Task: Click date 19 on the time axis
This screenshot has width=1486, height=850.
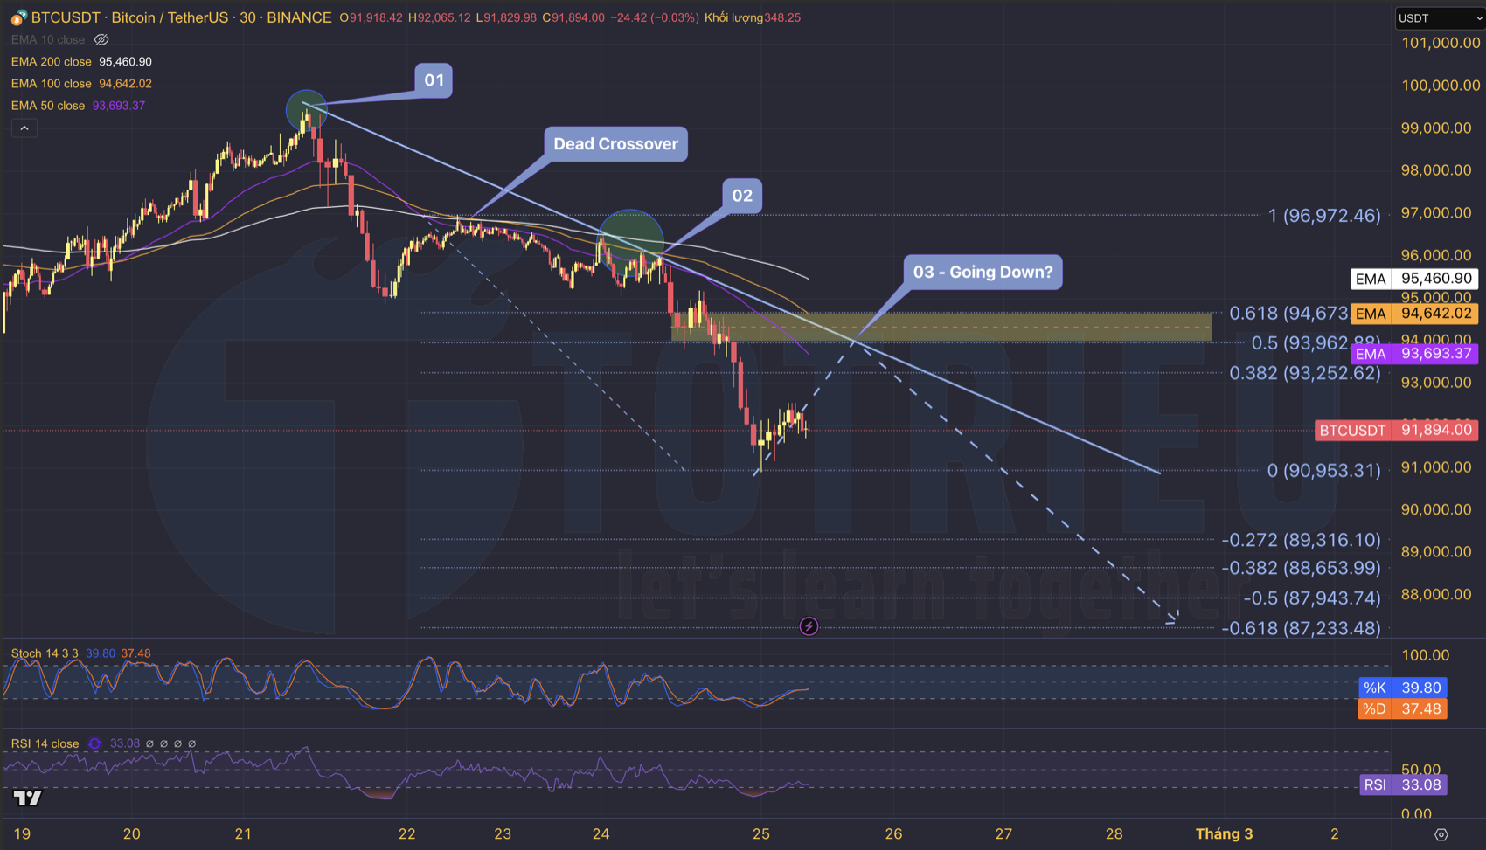Action: click(23, 833)
